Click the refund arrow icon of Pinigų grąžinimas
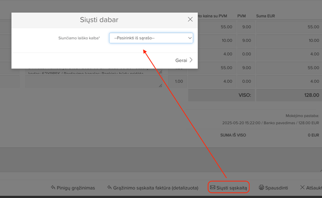 (53, 187)
